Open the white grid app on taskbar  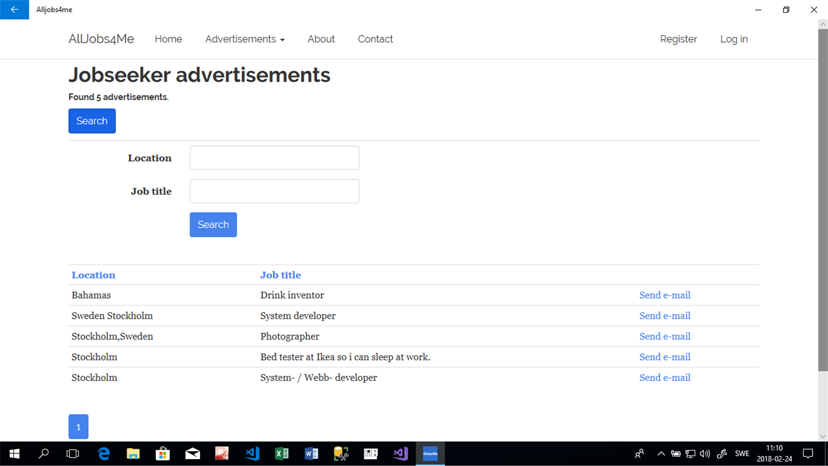(371, 454)
